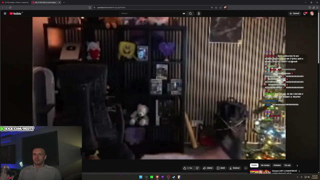
Task: Go back in browser history
Action: [x=3, y=7]
